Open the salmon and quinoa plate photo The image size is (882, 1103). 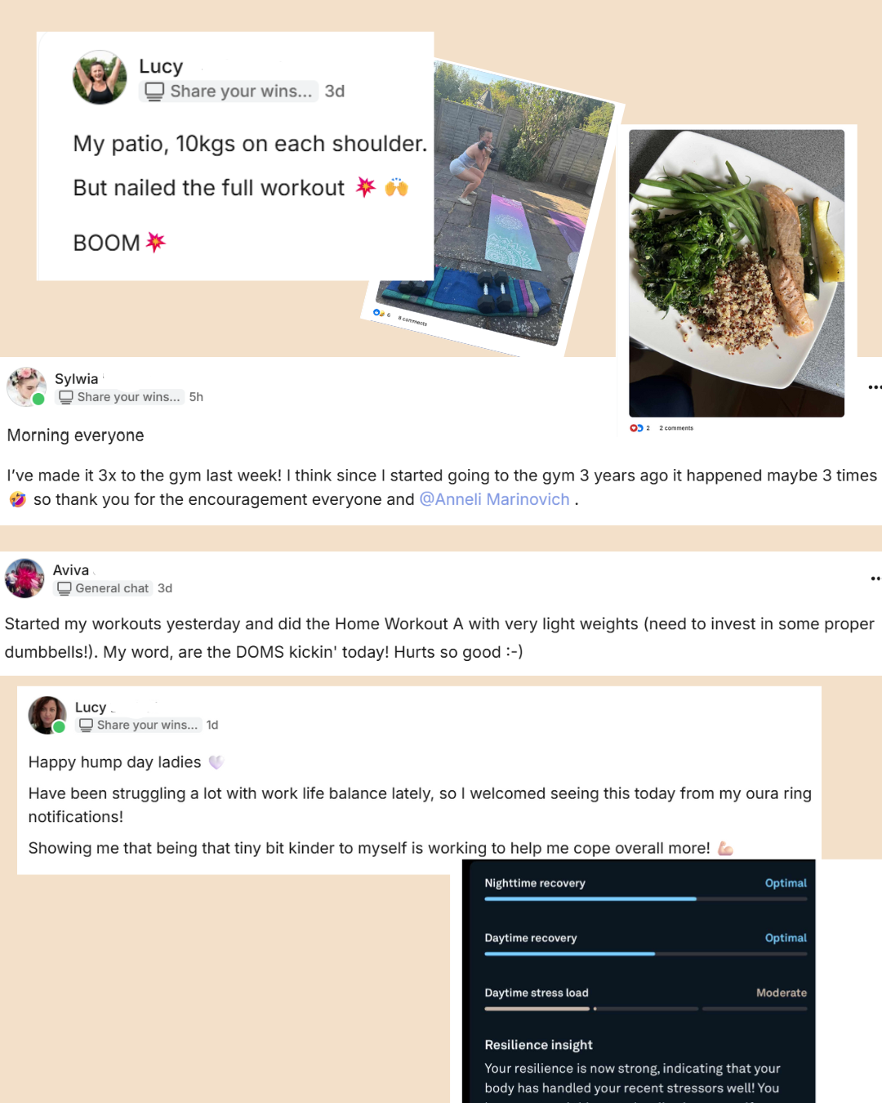tap(737, 273)
